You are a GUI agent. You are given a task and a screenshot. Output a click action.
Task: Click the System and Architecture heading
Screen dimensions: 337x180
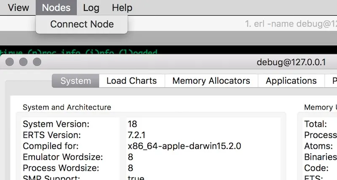(x=67, y=107)
